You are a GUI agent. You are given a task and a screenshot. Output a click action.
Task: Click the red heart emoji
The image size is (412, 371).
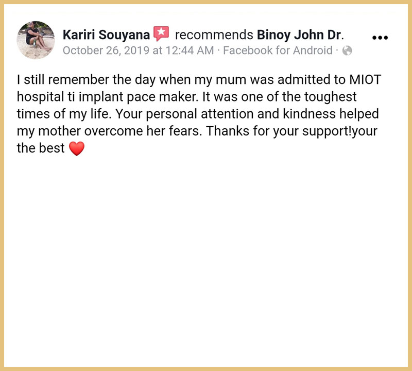coord(76,149)
